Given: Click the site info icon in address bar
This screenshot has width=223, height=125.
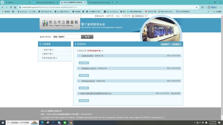Looking at the screenshot, I should point(20,7).
